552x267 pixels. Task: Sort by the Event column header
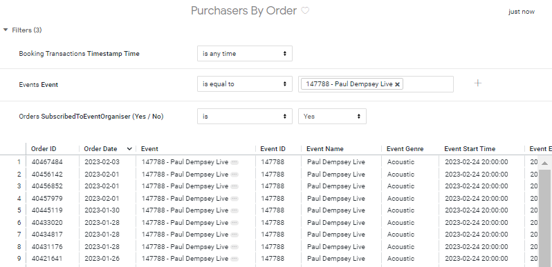[x=149, y=149]
